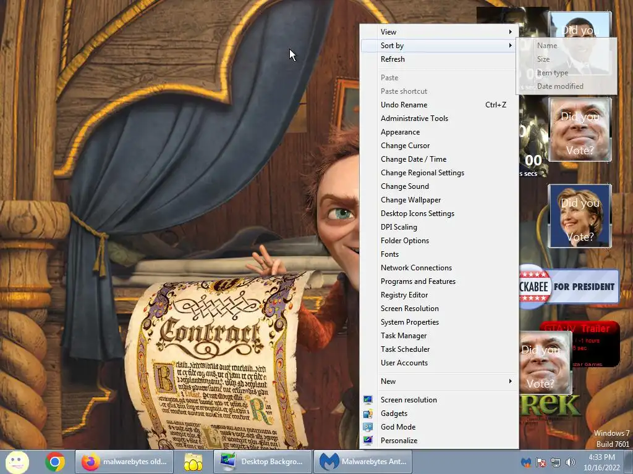This screenshot has width=633, height=474.
Task: Sort by Item type in submenu
Action: click(566, 73)
